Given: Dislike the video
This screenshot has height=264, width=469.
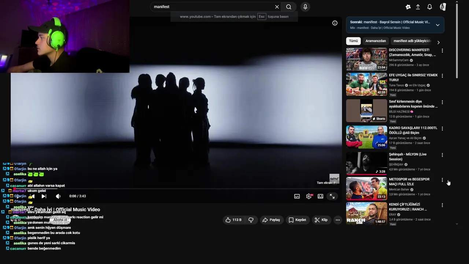Looking at the screenshot, I should 251,220.
